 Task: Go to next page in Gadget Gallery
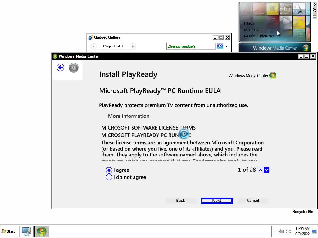click(133, 46)
